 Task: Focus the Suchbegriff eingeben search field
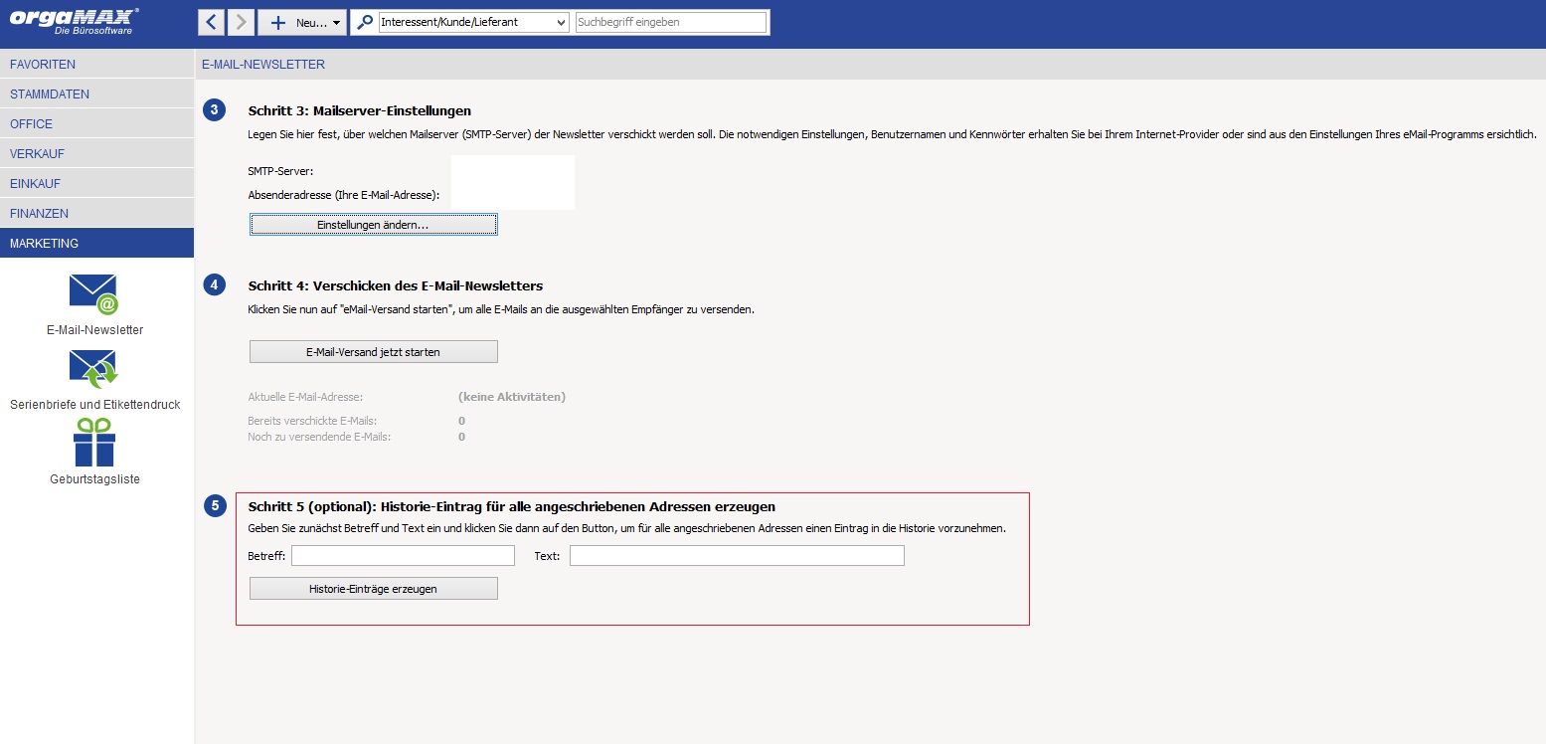tap(671, 22)
